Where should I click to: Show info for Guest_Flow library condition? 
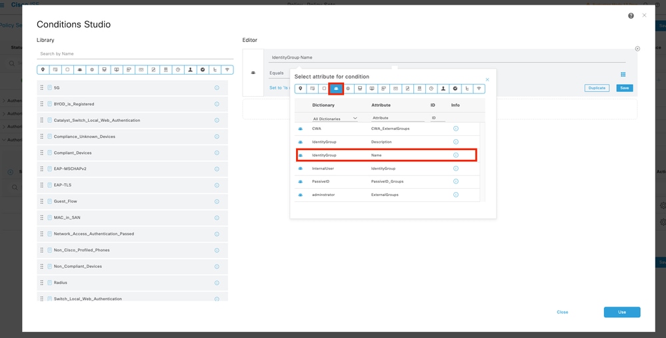[x=217, y=201]
